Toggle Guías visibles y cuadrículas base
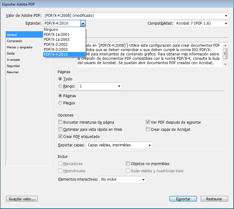The width and height of the screenshot is (234, 209). click(128, 171)
